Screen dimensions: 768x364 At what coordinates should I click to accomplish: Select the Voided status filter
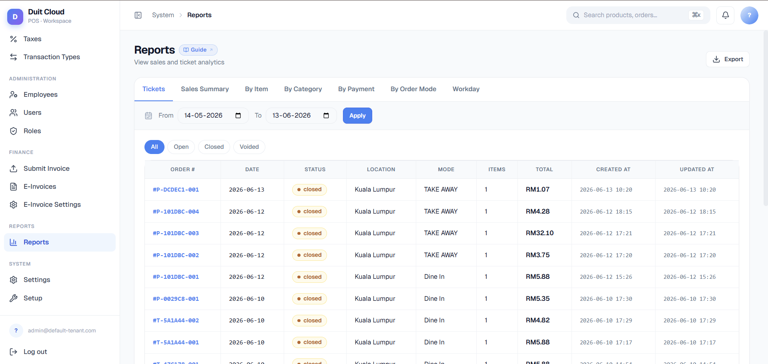click(x=249, y=147)
